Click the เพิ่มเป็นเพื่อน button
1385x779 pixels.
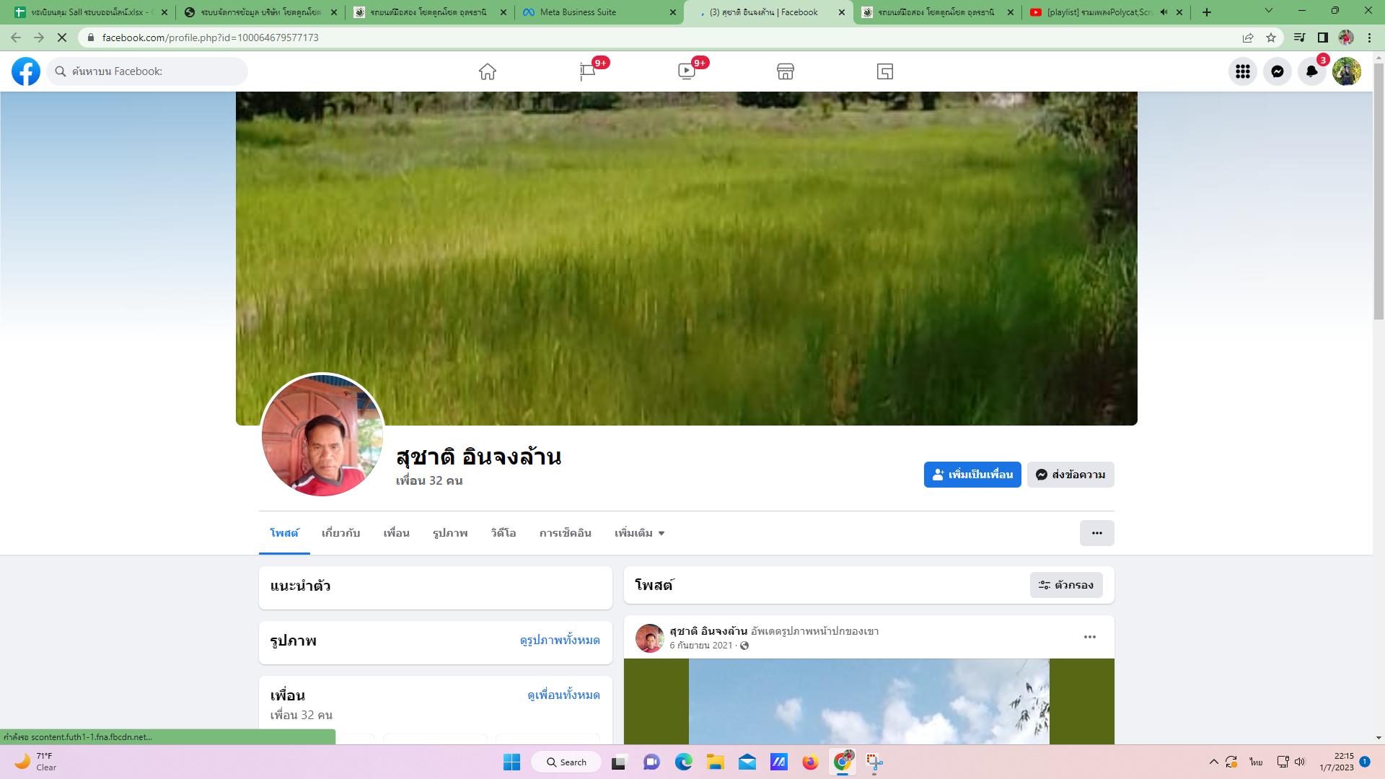point(972,475)
